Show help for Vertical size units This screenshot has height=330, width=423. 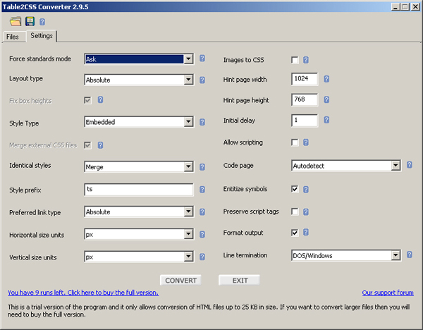point(202,257)
